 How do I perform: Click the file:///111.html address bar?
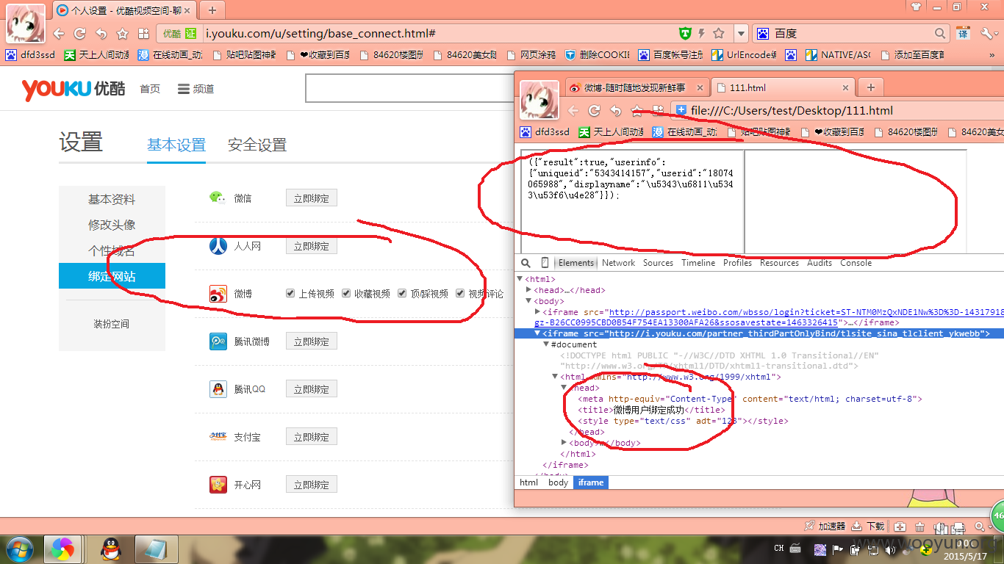coord(838,111)
